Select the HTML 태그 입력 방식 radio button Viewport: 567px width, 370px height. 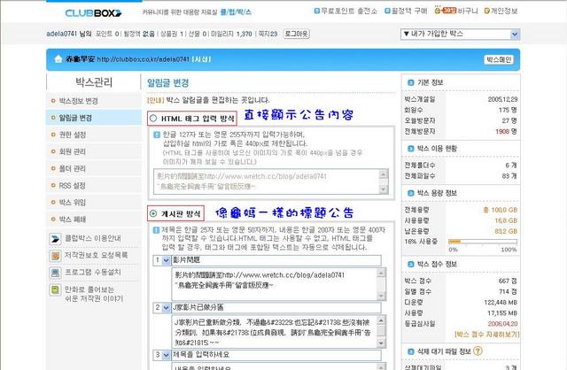click(153, 118)
